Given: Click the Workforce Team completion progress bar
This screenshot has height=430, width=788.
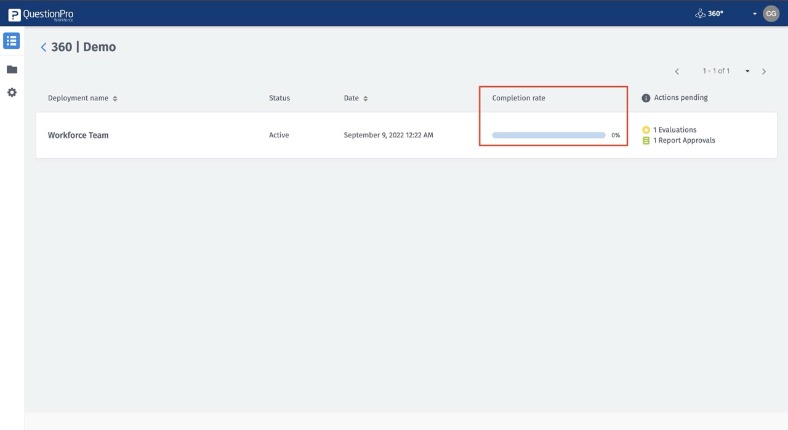Looking at the screenshot, I should (549, 135).
